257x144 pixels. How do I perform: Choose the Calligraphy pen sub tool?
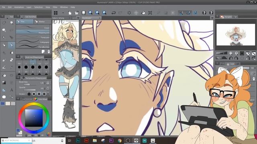(x=33, y=42)
